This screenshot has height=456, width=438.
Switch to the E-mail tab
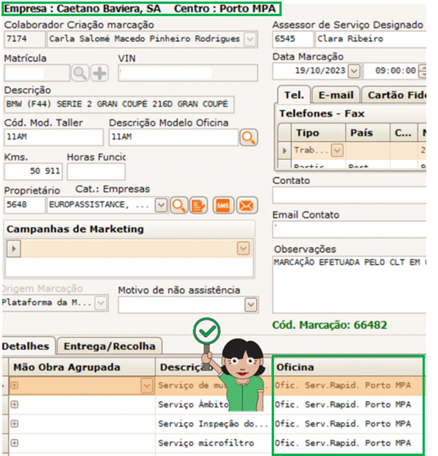336,95
